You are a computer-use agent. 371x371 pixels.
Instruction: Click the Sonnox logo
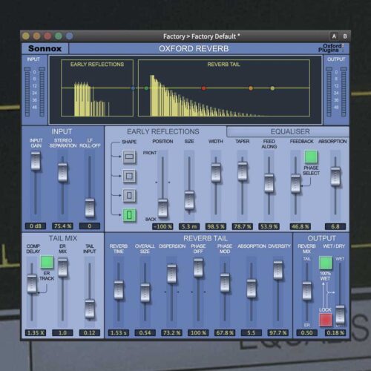point(45,48)
